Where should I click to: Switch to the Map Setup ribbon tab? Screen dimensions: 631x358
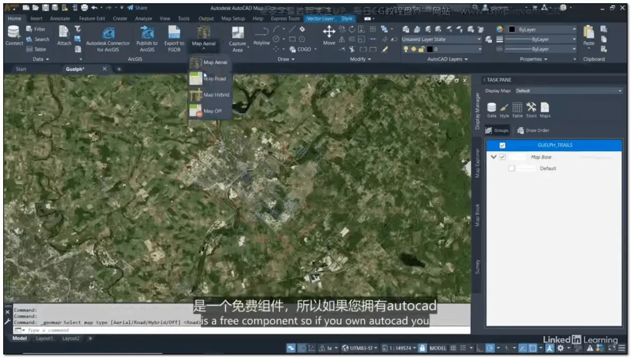coord(233,19)
